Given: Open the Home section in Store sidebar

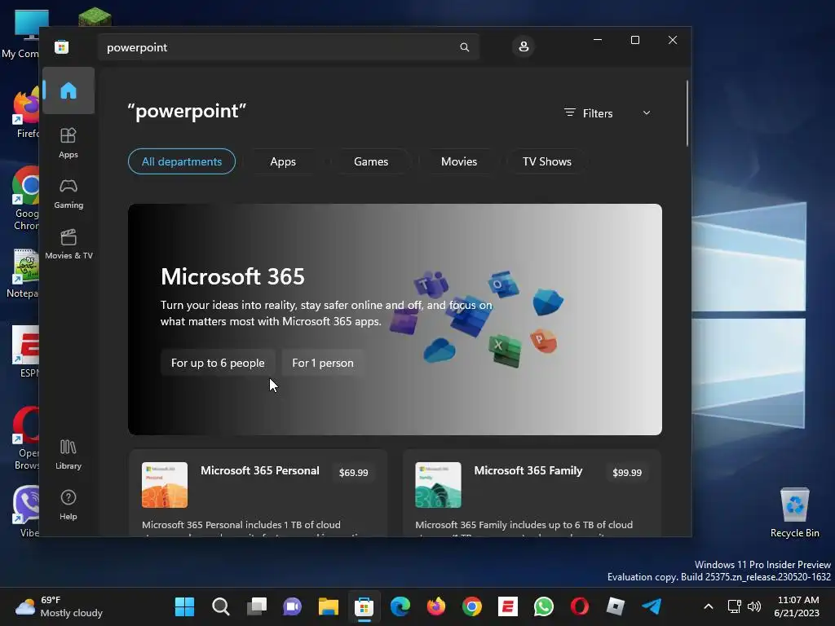Looking at the screenshot, I should [x=68, y=90].
